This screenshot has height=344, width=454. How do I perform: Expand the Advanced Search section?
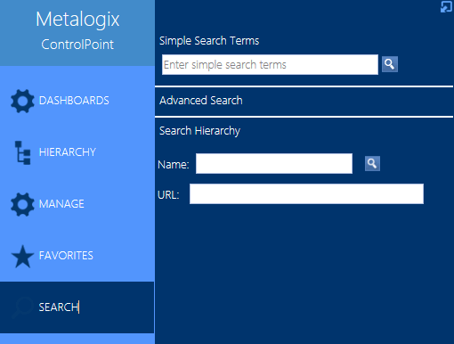[x=201, y=101]
